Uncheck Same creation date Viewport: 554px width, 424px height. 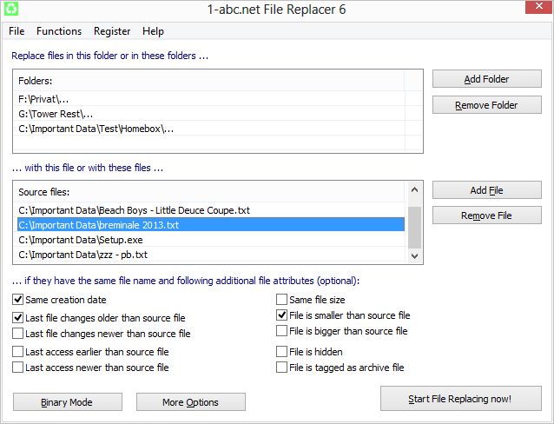tap(18, 300)
